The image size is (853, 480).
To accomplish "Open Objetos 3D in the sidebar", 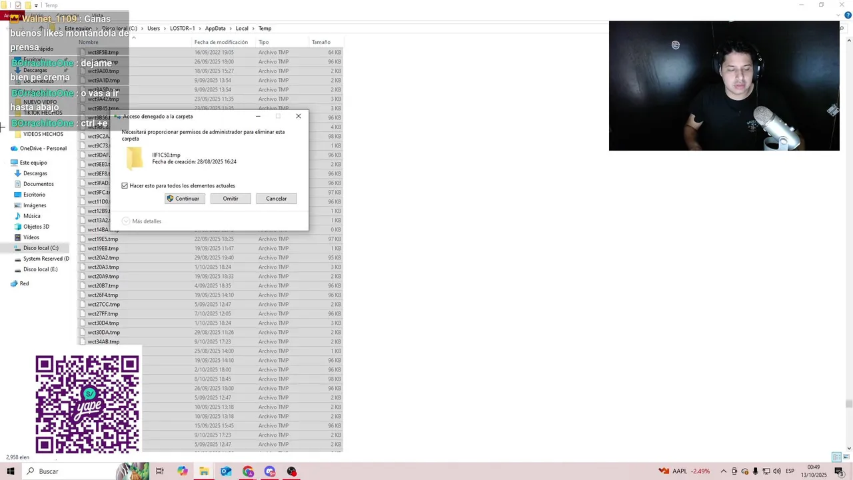I will [32, 227].
